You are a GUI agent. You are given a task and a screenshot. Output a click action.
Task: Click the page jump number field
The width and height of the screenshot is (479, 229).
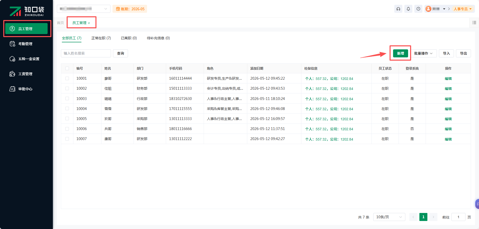click(x=458, y=217)
